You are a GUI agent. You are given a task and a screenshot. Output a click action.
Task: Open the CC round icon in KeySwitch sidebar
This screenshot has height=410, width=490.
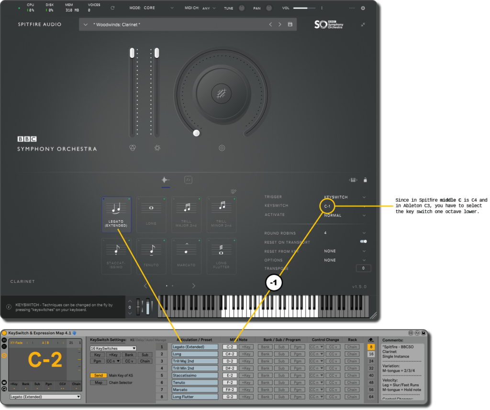[x=4, y=346]
